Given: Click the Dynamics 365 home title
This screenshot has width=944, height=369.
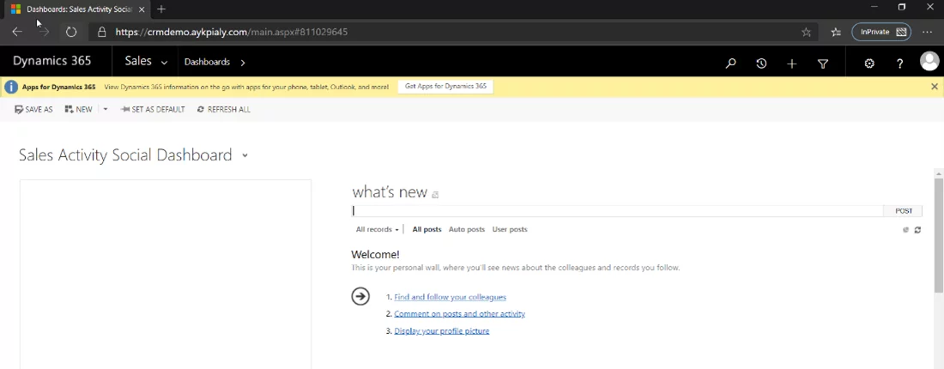Looking at the screenshot, I should pyautogui.click(x=51, y=61).
